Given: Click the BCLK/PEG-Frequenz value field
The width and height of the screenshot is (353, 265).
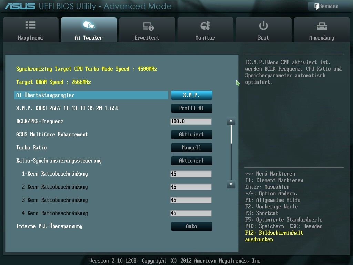Looking at the screenshot, I should pyautogui.click(x=191, y=121).
